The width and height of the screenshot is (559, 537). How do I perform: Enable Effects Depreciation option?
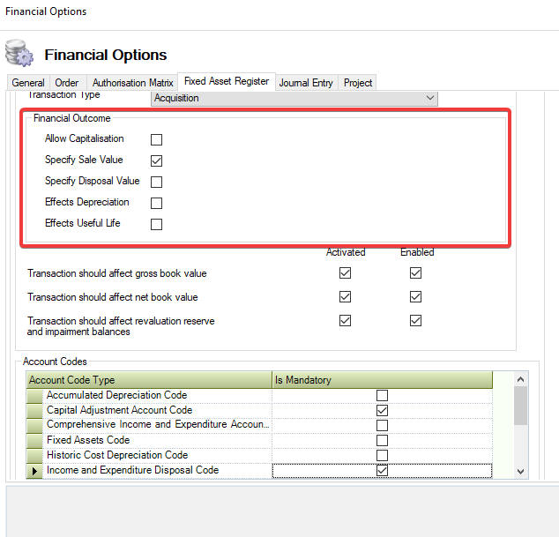pyautogui.click(x=157, y=203)
